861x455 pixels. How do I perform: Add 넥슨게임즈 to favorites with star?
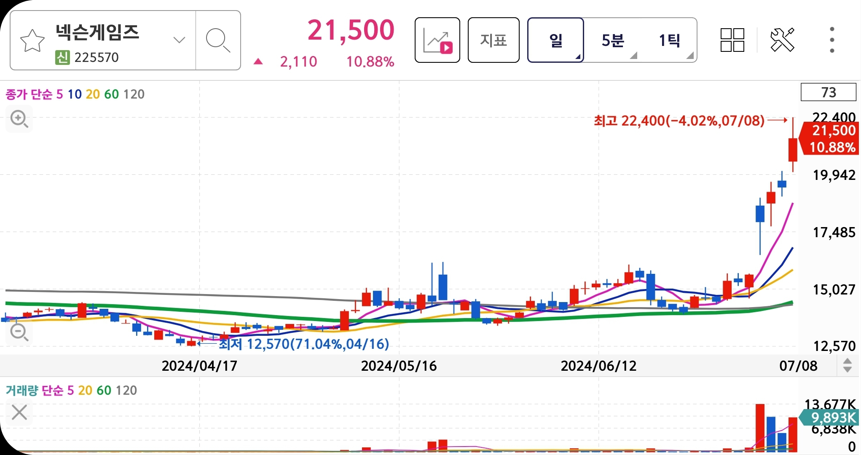pos(32,41)
